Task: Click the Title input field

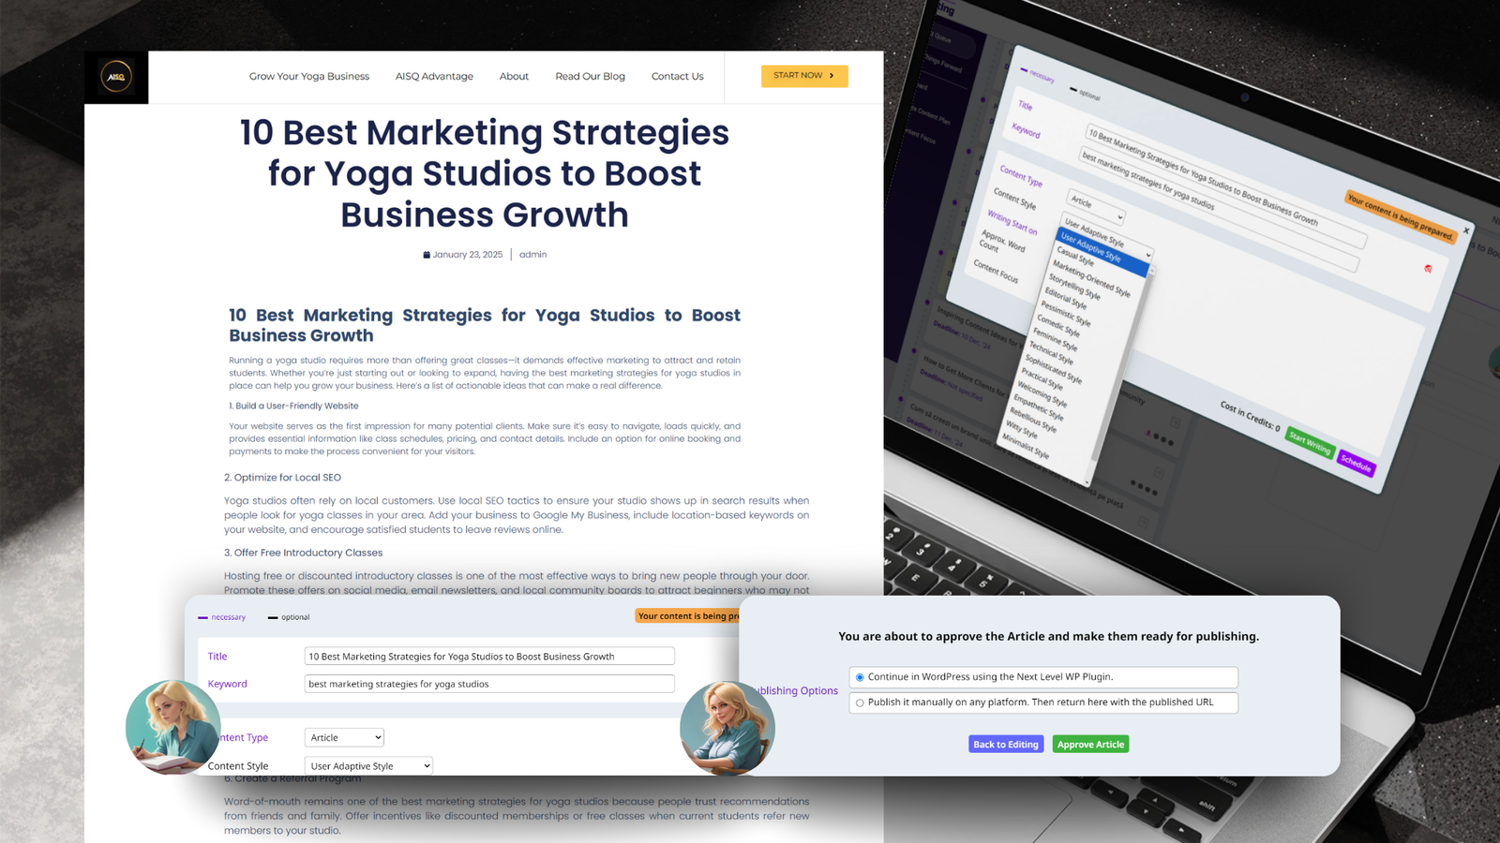Action: [488, 657]
